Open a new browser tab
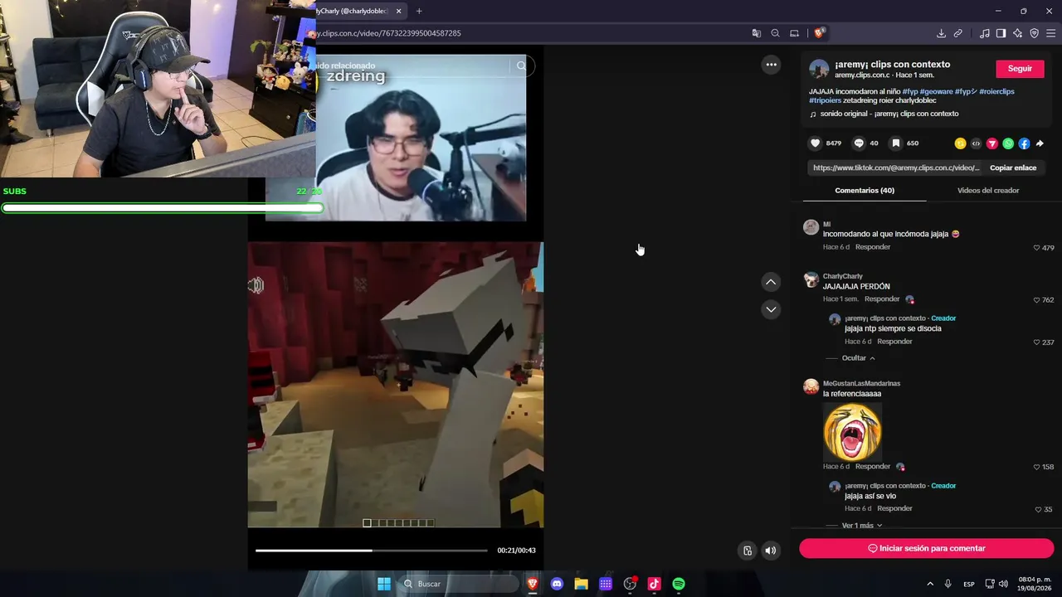 tap(419, 11)
